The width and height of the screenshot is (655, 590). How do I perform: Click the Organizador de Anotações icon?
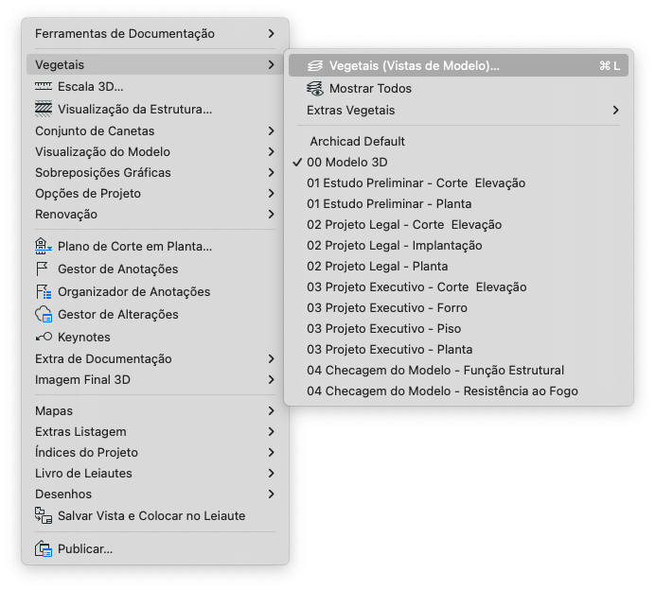tap(44, 291)
